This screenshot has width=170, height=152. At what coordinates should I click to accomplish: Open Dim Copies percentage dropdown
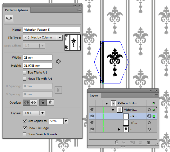[66, 121]
